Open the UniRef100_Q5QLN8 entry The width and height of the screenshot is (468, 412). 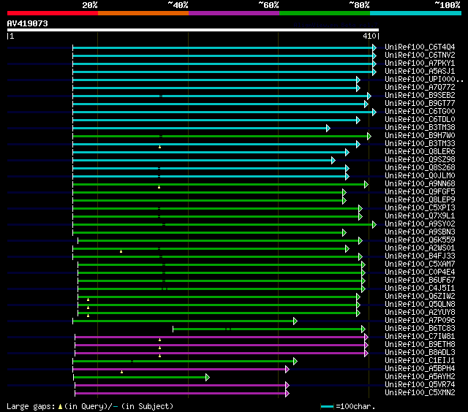click(420, 305)
